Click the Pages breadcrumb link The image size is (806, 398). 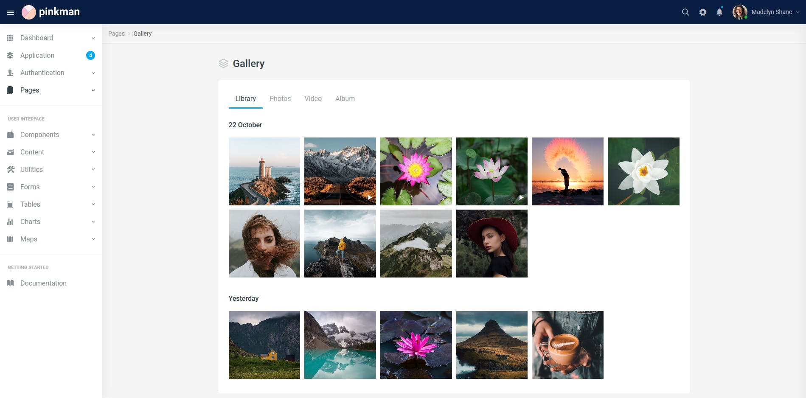116,34
